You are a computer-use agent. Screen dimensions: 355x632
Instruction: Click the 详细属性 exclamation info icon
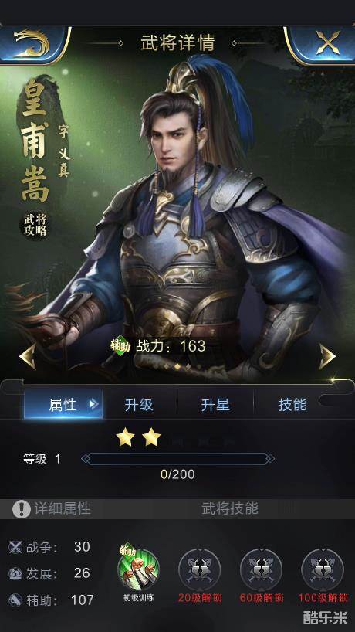point(22,509)
